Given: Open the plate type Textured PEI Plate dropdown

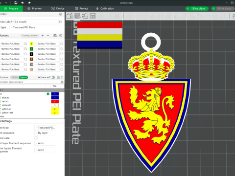Looking at the screenshot, I should (36, 27).
